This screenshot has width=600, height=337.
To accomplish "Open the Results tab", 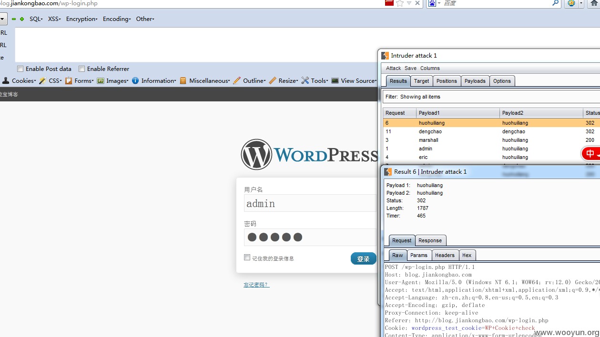I will point(398,81).
